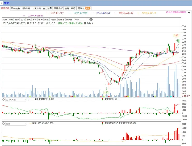
Task: Click the pink info circle icon
Action: pyautogui.click(x=167, y=12)
